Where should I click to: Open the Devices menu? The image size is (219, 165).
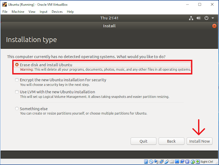point(57,12)
